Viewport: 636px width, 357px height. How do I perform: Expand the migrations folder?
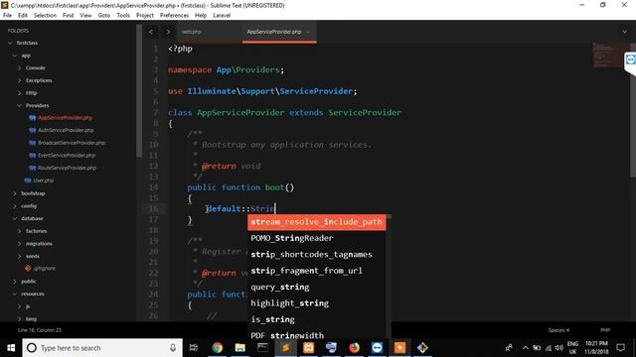tap(19, 244)
